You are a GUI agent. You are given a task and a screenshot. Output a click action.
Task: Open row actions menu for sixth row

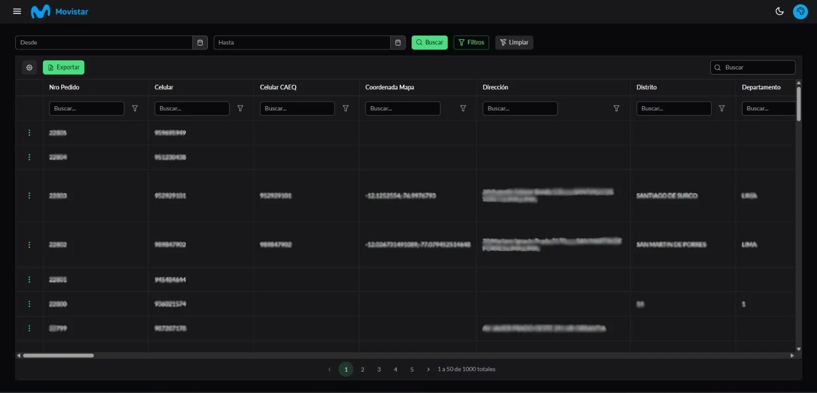point(29,304)
